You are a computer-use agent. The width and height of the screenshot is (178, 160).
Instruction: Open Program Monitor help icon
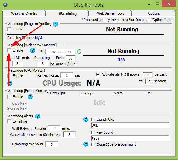tap(55, 24)
